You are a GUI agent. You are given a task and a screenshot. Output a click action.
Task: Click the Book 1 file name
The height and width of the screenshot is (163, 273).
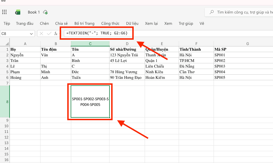(34, 12)
